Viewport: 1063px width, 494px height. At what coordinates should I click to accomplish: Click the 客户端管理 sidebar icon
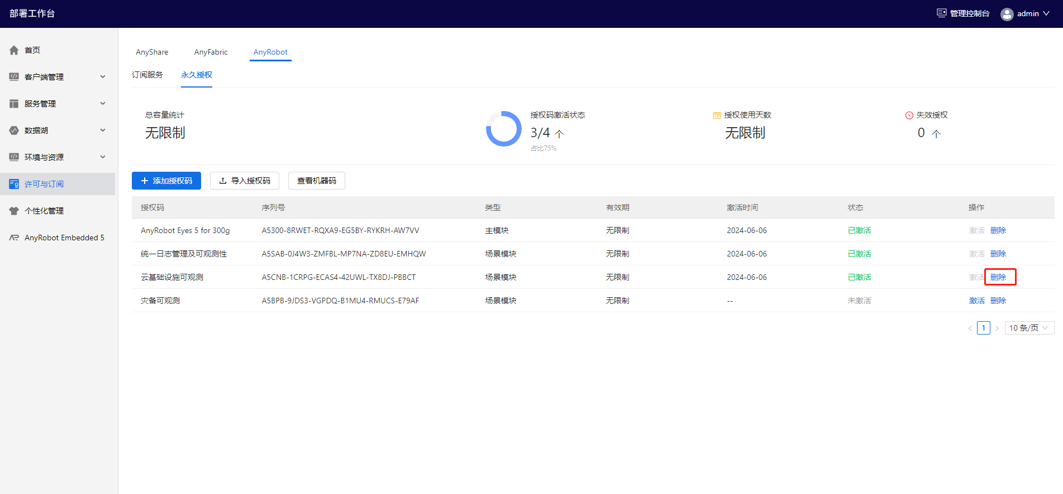14,77
